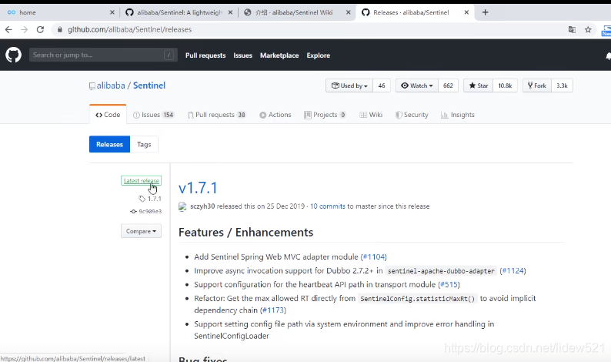Click the sczyh30 avatar image
This screenshot has width=611, height=362.
coord(182,206)
